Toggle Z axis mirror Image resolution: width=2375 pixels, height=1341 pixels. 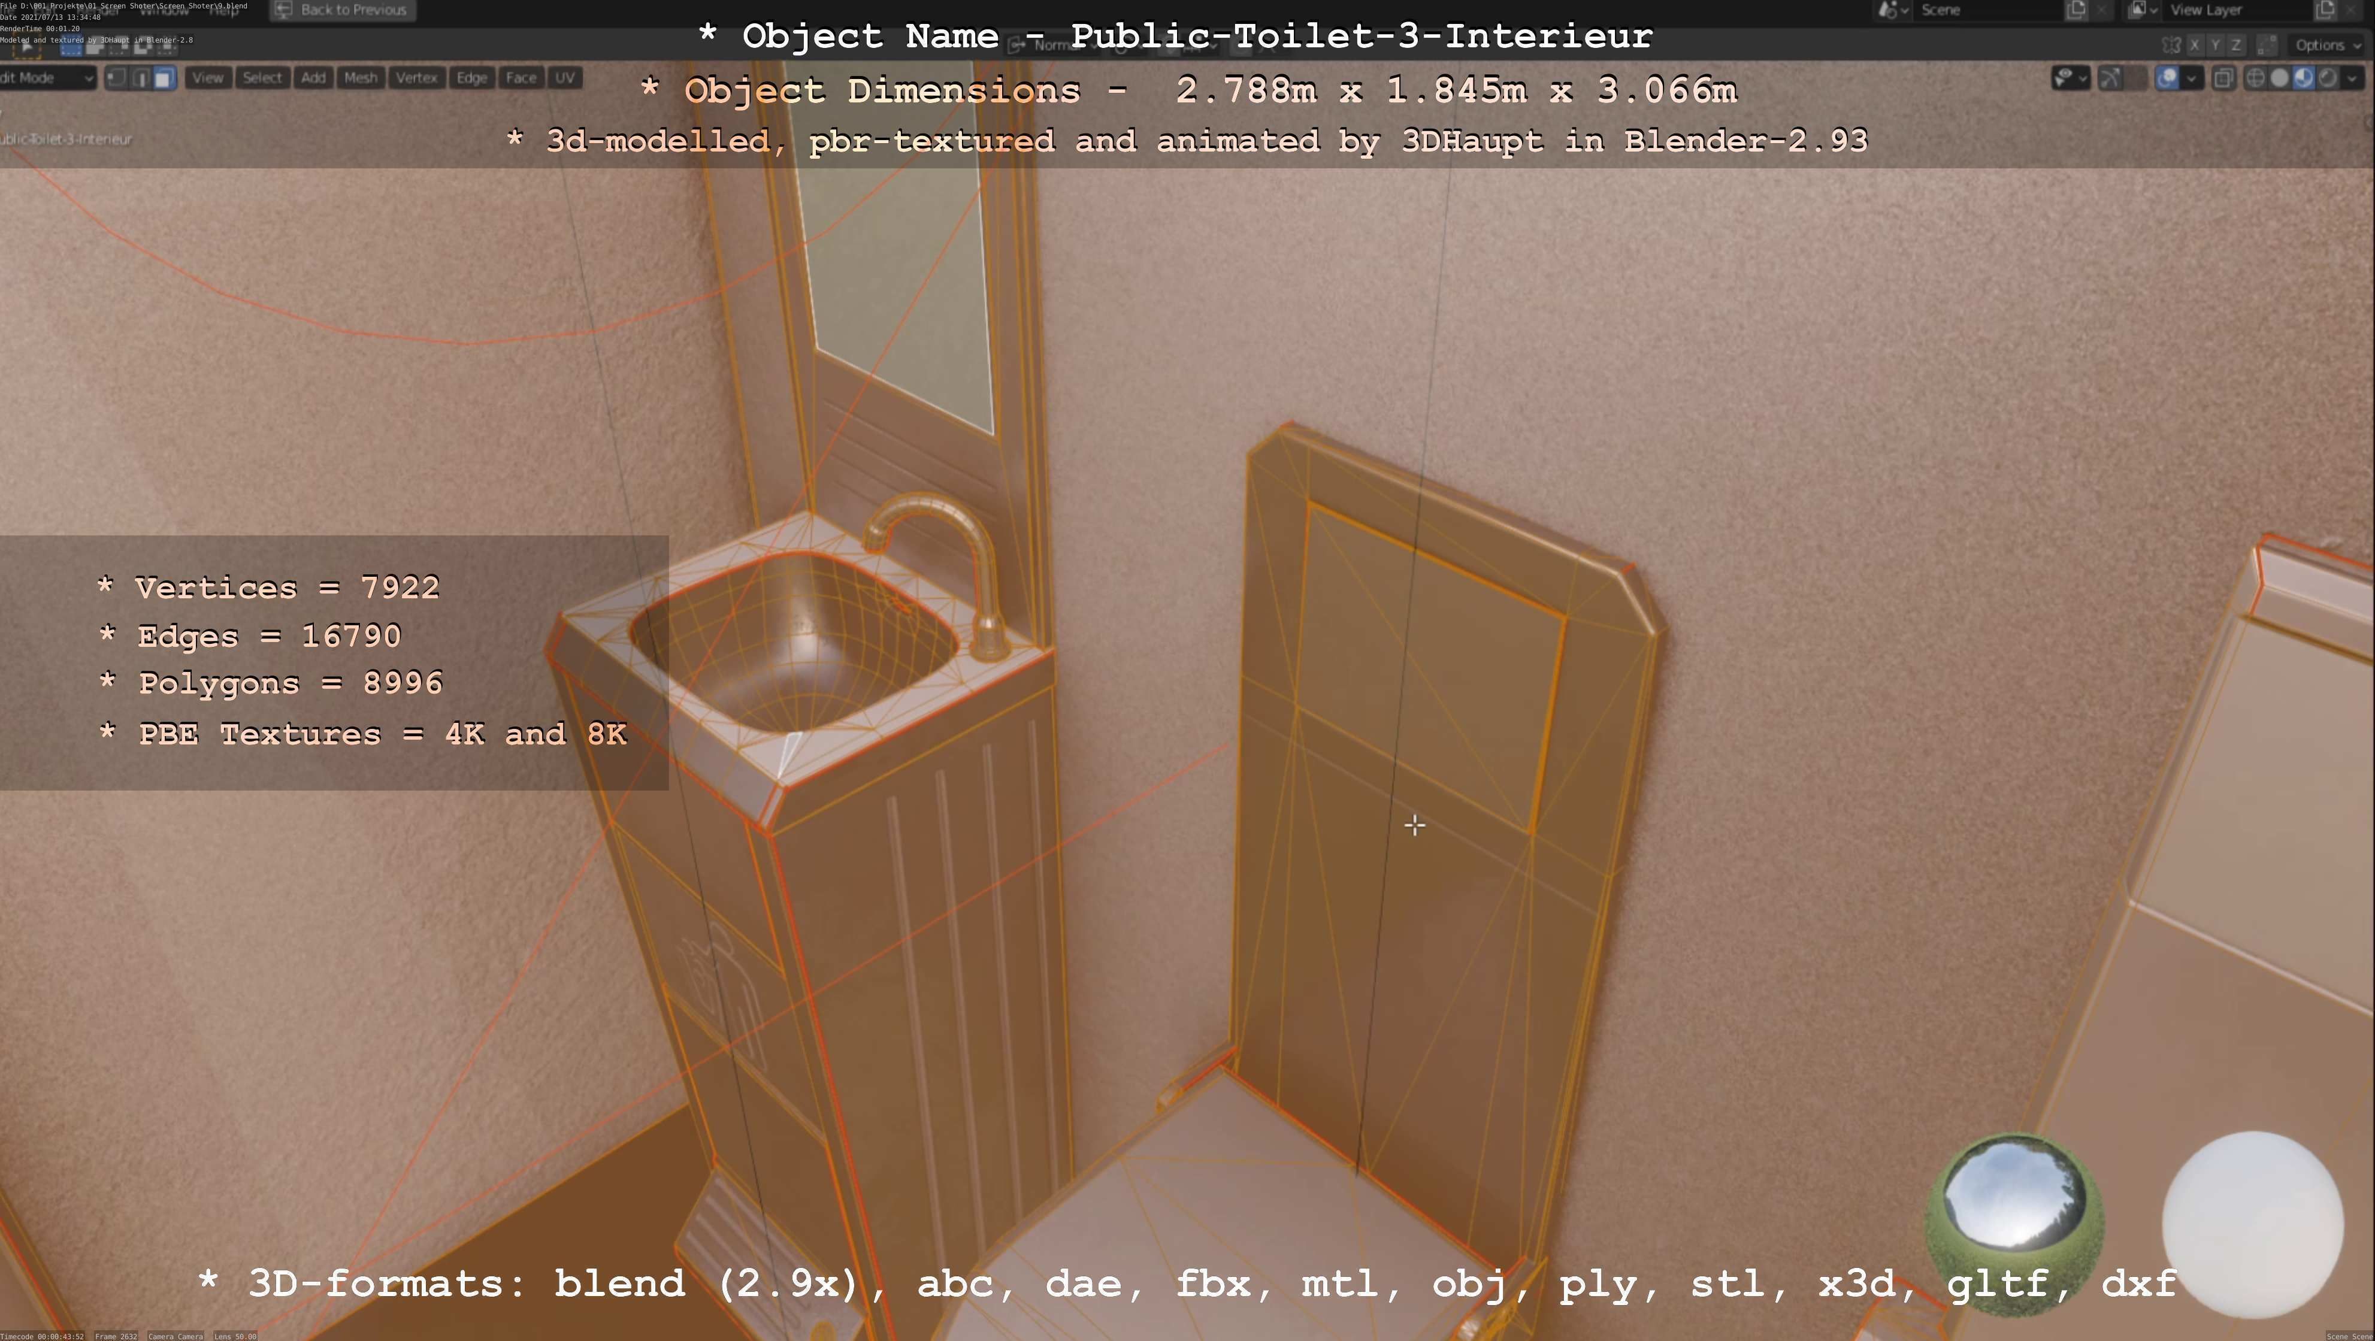click(x=2236, y=45)
